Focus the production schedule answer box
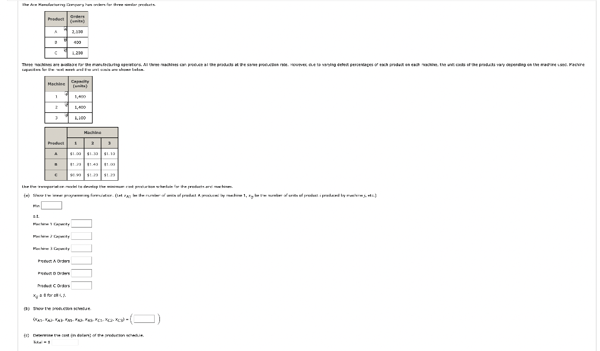 click(144, 319)
